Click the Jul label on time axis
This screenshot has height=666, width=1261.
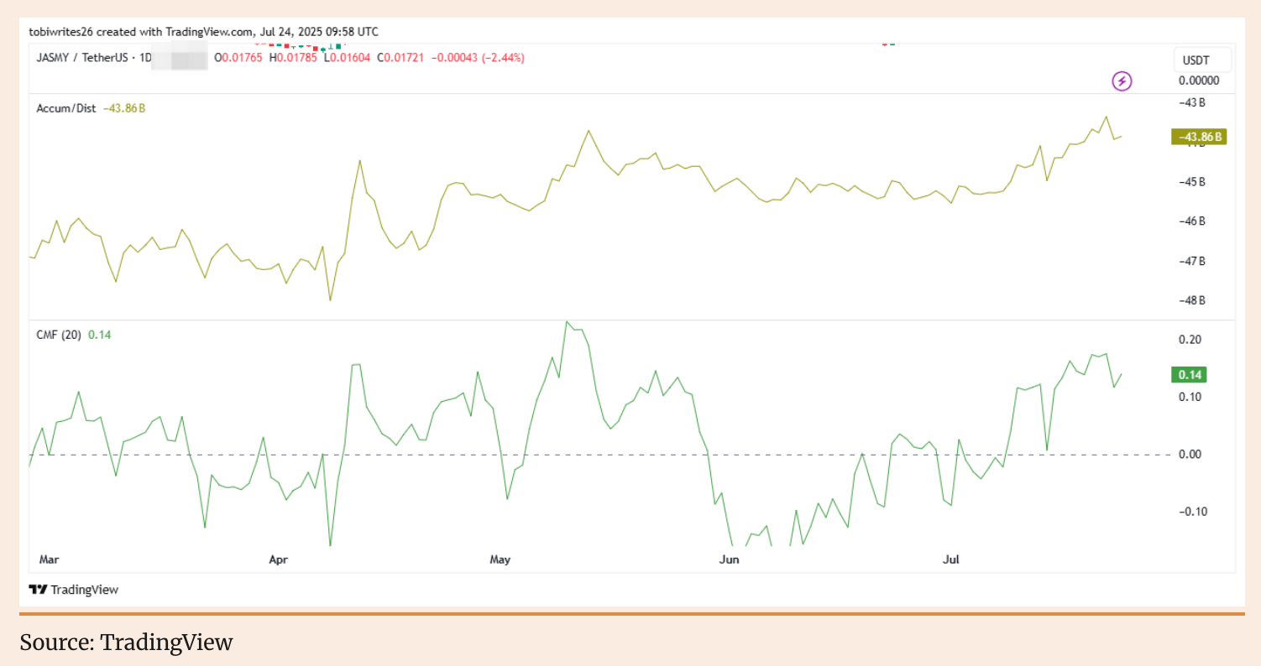[951, 559]
